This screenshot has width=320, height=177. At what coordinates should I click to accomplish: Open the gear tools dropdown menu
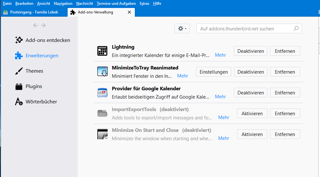point(182,28)
